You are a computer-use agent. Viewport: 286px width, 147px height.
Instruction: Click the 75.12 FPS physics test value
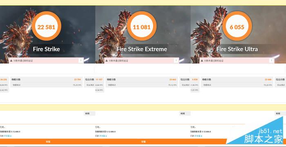172,85
